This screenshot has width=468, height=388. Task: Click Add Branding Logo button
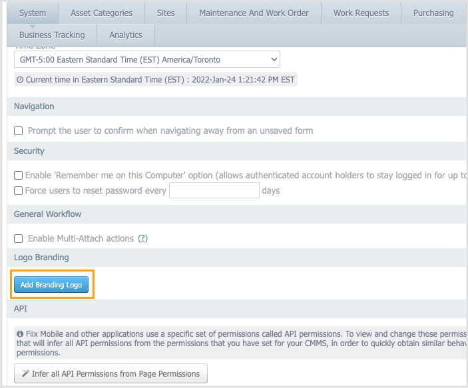click(51, 285)
